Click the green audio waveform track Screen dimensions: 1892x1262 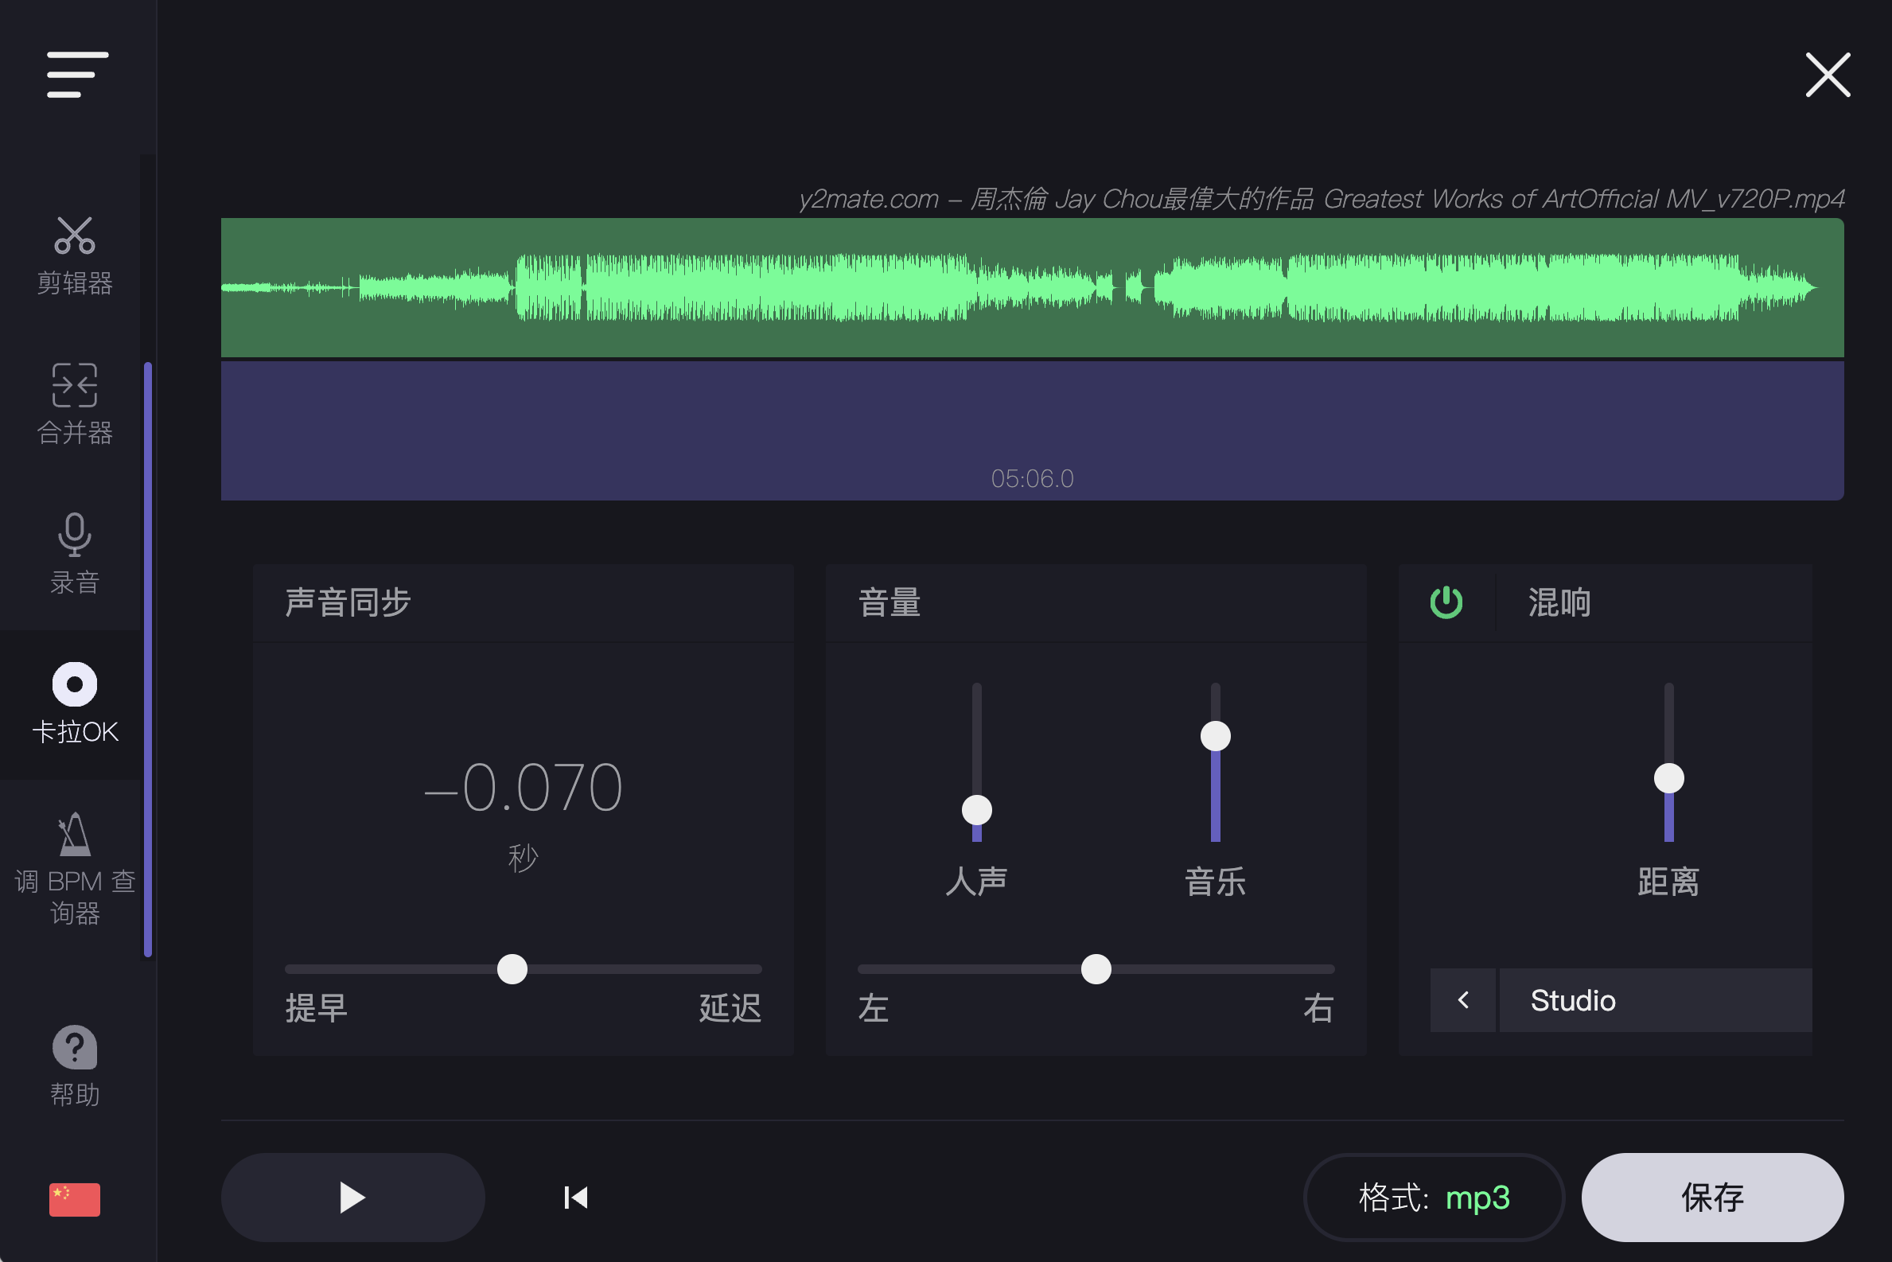(1032, 287)
